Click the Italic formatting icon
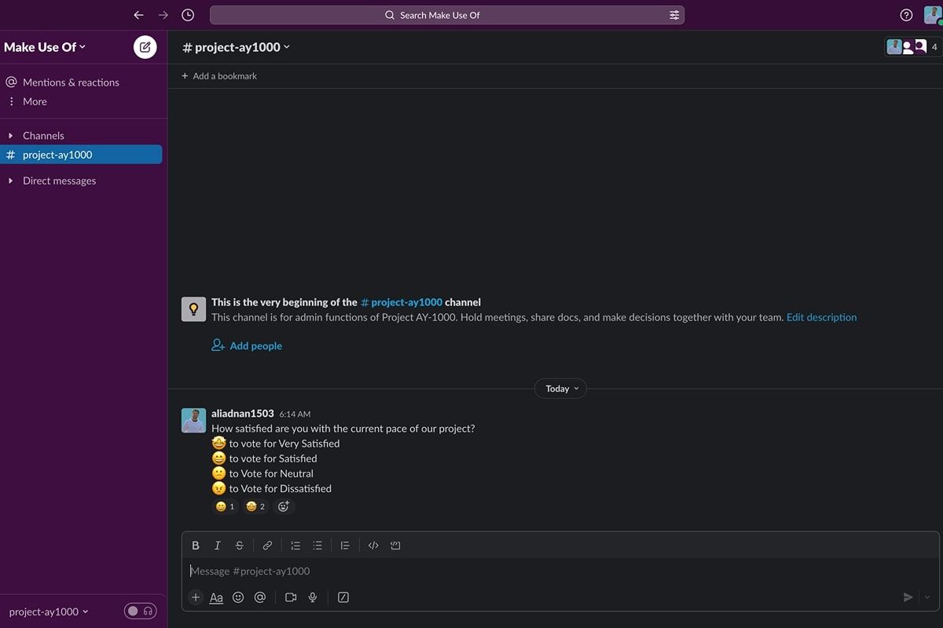 point(218,546)
